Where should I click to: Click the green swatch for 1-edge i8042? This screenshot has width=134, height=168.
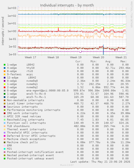point(5,65)
